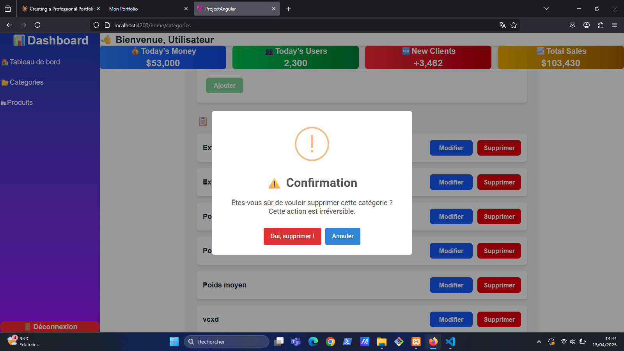The width and height of the screenshot is (624, 351).
Task: Open File Explorer from the taskbar
Action: click(x=382, y=342)
